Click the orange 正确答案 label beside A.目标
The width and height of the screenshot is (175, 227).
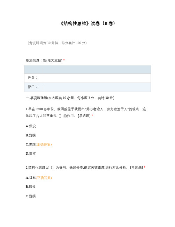[x=44, y=178]
